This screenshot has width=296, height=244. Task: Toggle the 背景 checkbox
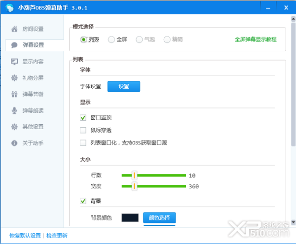tap(83, 201)
